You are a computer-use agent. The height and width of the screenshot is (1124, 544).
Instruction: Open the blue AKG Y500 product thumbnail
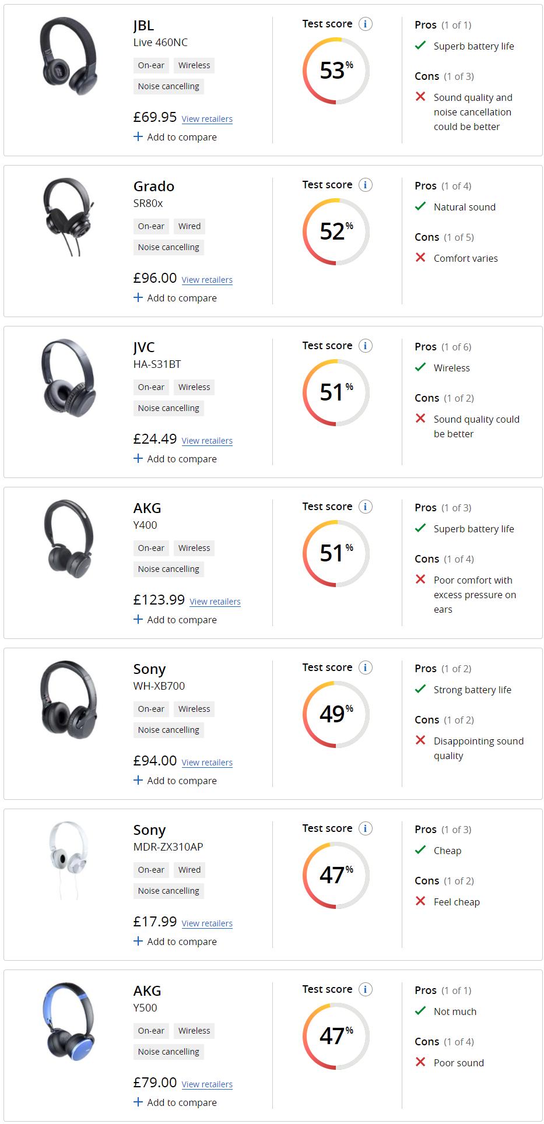pos(69,1021)
